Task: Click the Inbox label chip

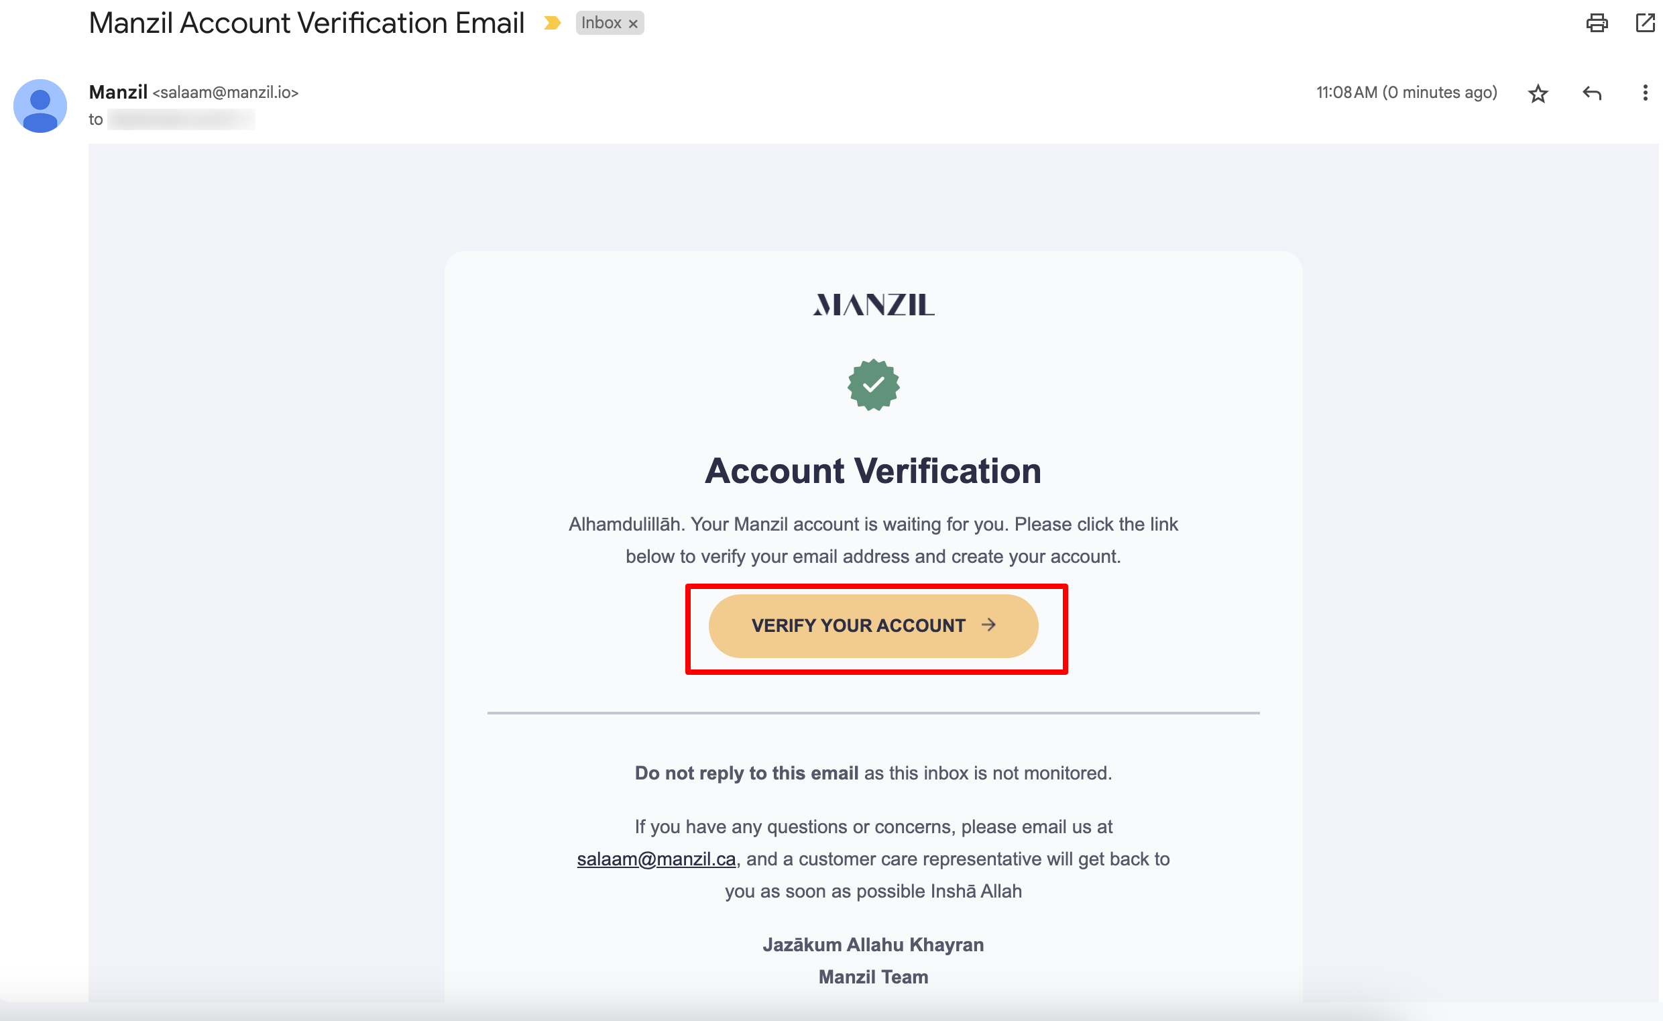Action: tap(601, 23)
